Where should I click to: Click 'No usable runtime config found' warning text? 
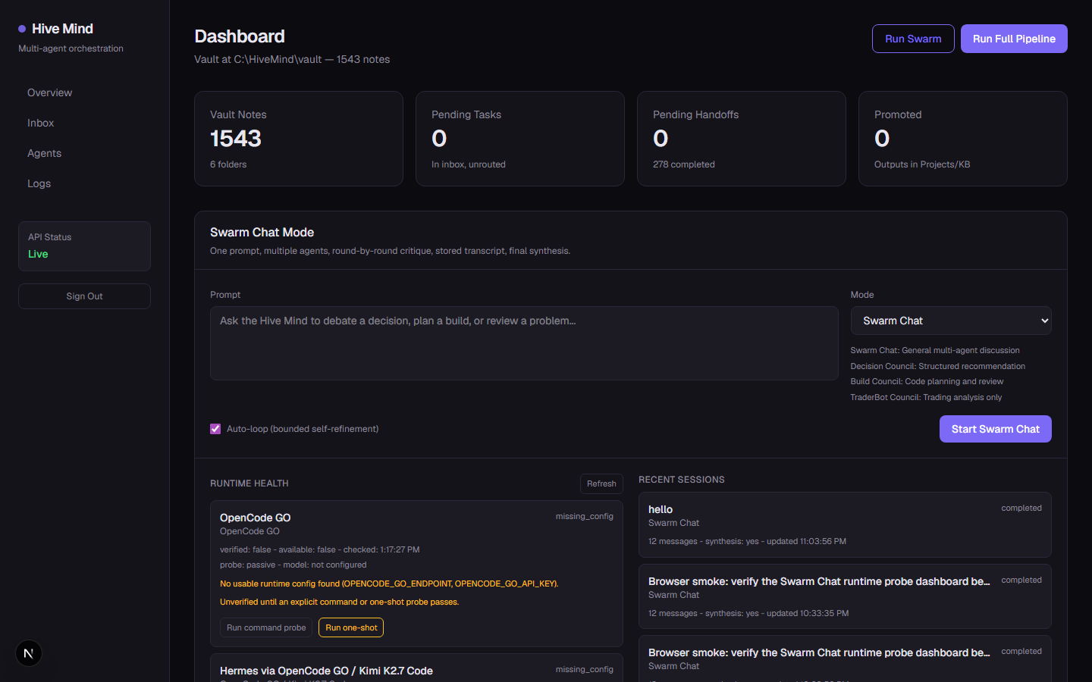(389, 583)
